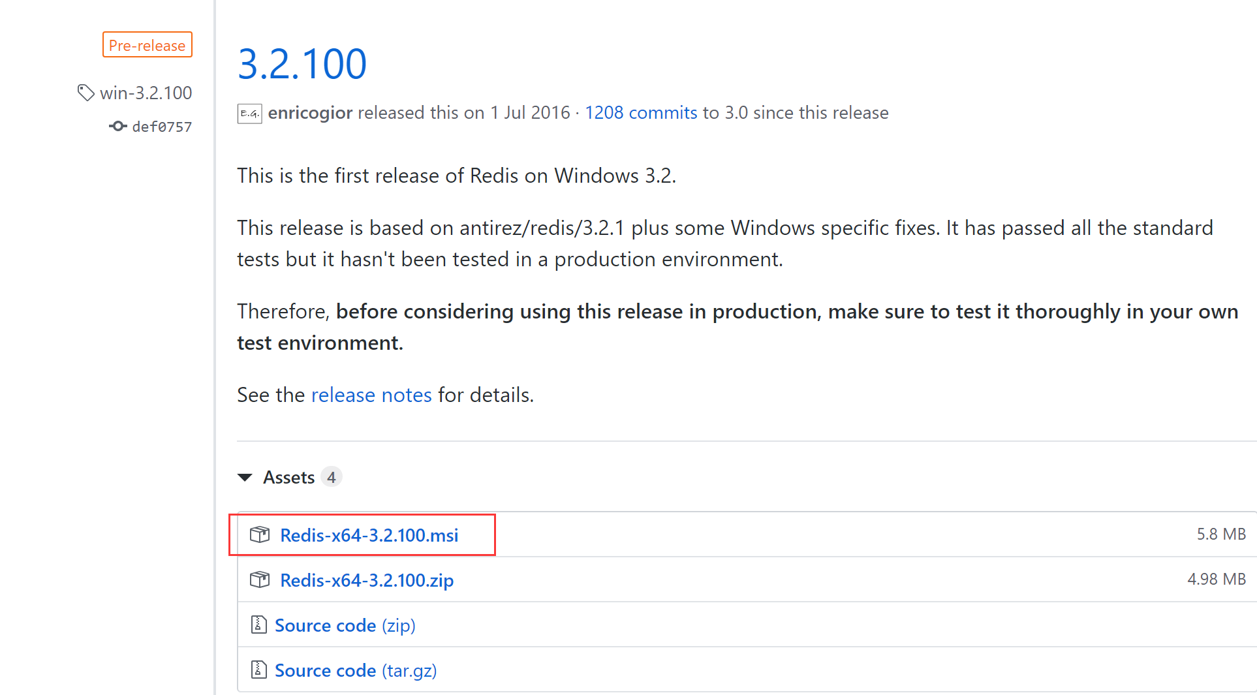Click the Assets count badge 4

(332, 478)
